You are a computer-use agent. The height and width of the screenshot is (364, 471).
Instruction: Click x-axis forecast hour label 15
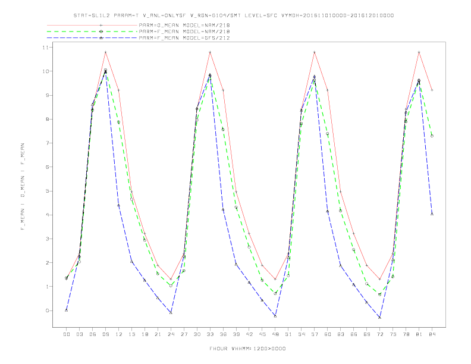click(131, 334)
